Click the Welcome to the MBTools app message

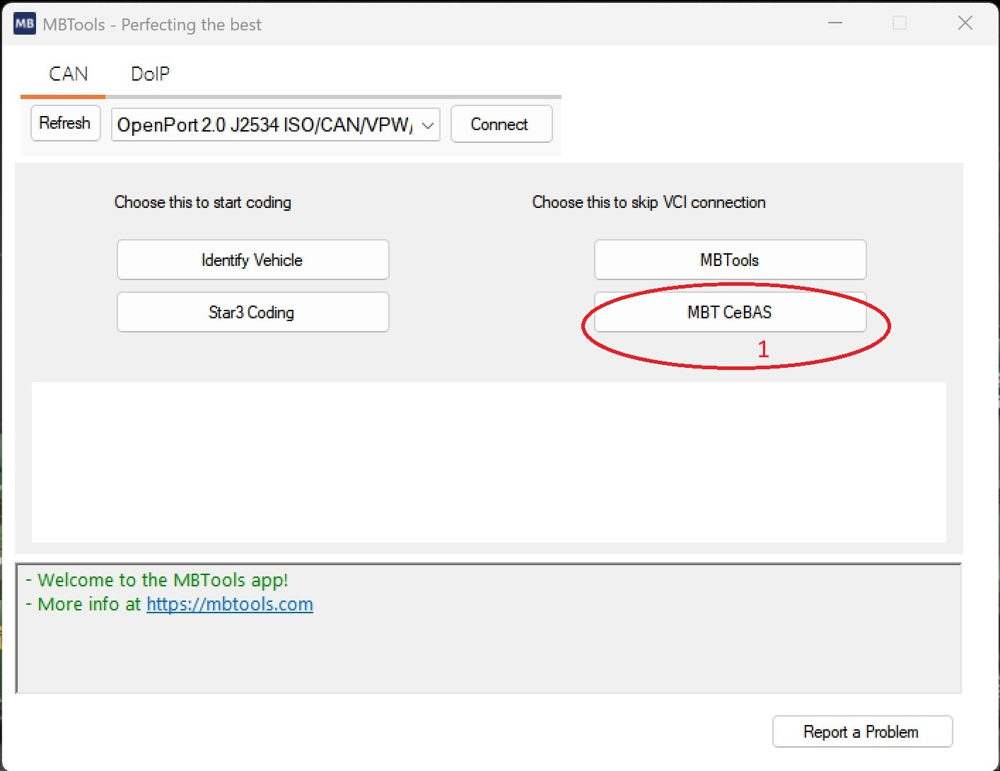[163, 580]
